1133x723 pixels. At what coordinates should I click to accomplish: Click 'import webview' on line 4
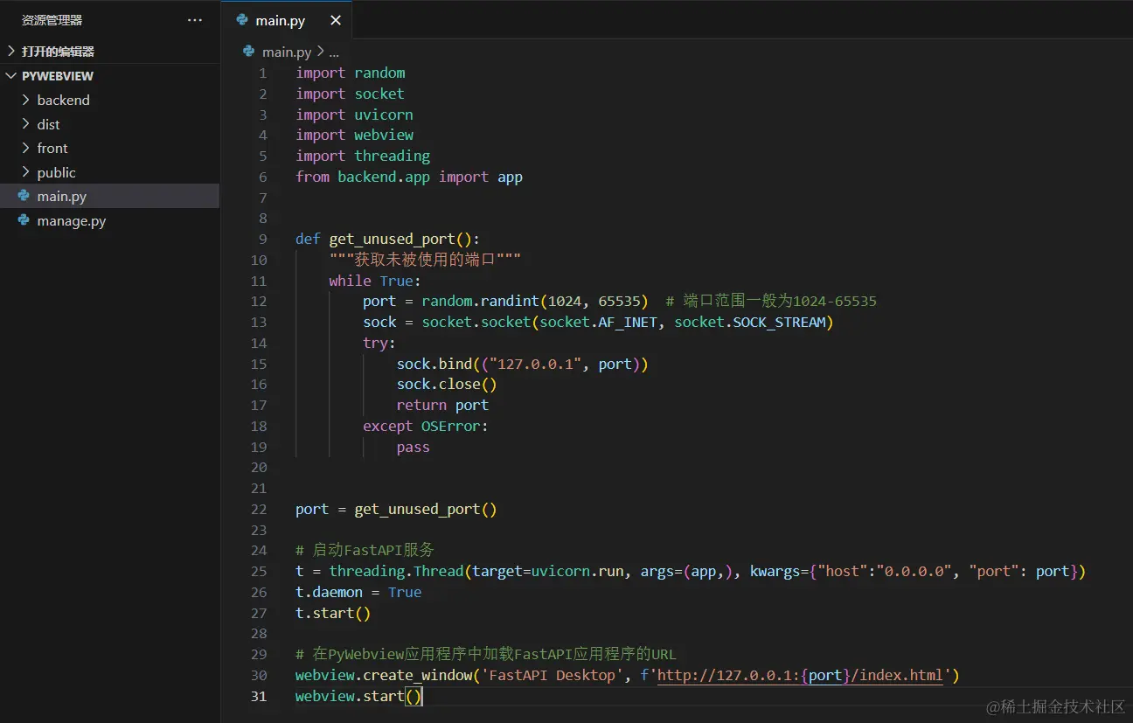point(354,136)
